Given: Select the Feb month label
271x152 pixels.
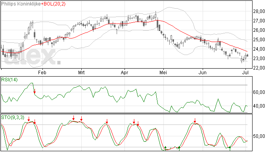Looking at the screenshot, I should tap(42, 72).
